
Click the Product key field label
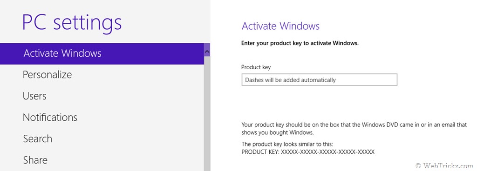pos(256,67)
